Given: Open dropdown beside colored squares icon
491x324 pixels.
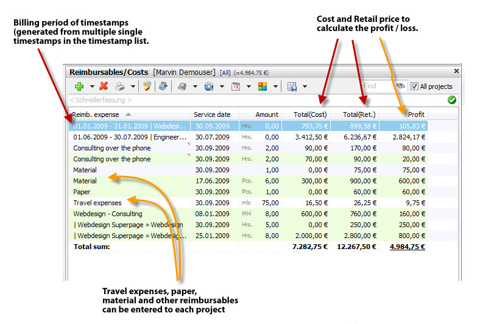Looking at the screenshot, I should [x=275, y=86].
